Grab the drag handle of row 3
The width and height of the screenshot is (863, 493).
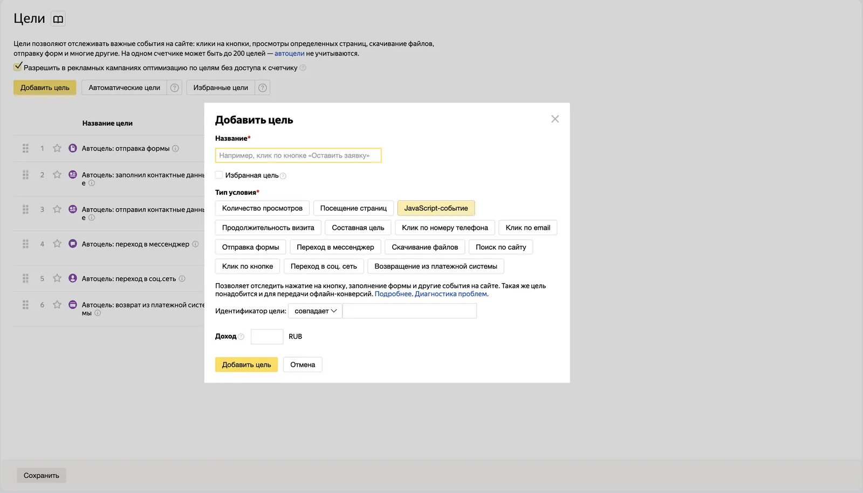click(25, 209)
